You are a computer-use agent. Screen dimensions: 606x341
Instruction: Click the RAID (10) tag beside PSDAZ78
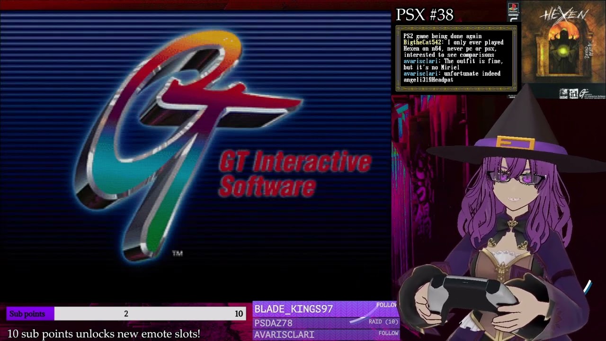pos(383,322)
